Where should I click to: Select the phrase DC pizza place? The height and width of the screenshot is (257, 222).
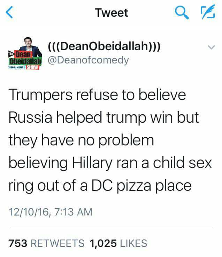click(x=141, y=186)
